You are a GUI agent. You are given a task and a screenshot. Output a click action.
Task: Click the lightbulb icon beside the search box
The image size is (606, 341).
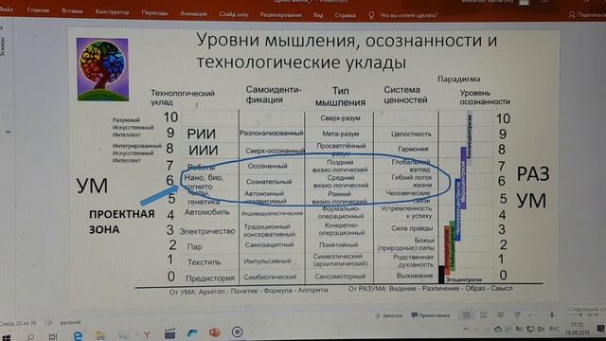click(371, 15)
